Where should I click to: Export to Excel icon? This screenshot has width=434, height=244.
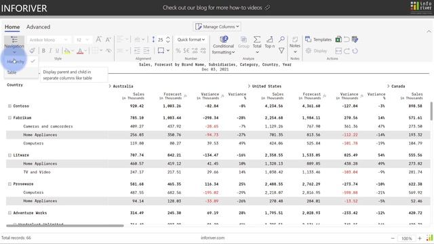pyautogui.click(x=338, y=39)
